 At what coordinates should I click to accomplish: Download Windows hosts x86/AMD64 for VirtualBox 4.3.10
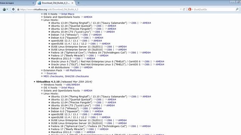pyautogui.click(x=73, y=85)
